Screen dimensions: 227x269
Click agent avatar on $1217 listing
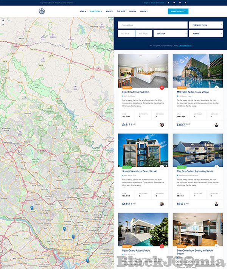point(162,124)
